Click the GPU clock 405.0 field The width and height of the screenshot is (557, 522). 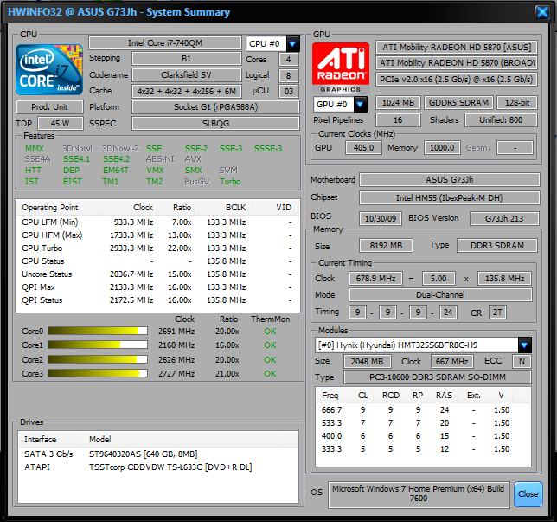tap(363, 147)
